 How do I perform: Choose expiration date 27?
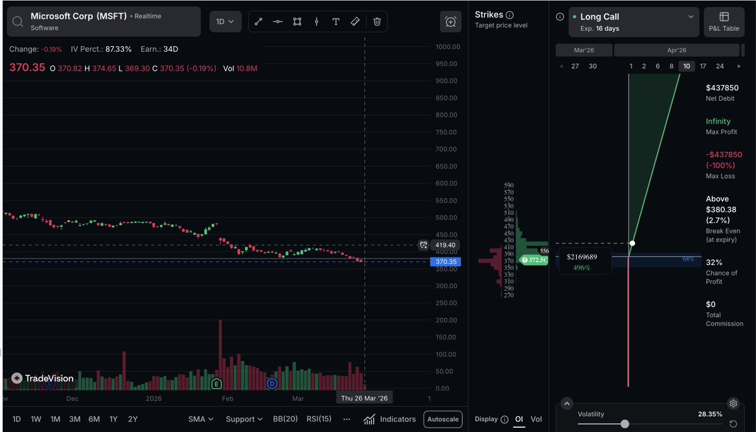[575, 66]
